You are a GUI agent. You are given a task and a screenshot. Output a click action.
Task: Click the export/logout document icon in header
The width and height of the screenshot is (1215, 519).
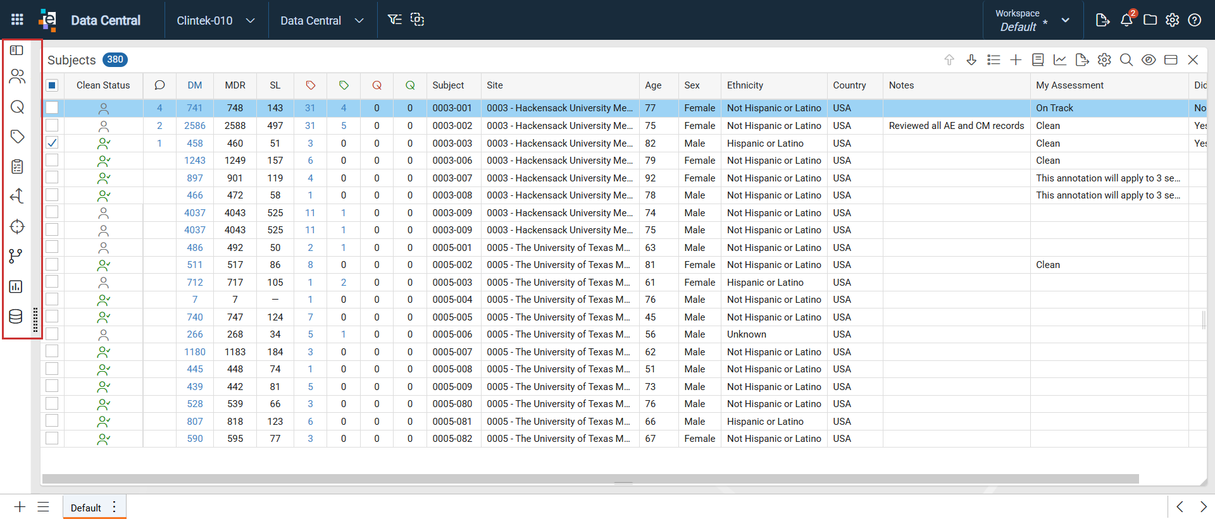[1102, 20]
